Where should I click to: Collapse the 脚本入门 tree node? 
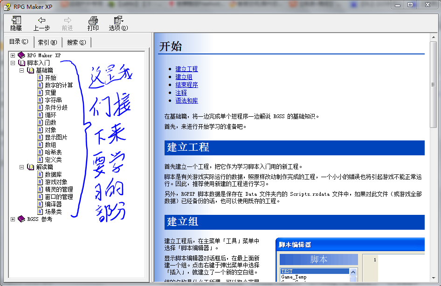click(x=13, y=63)
